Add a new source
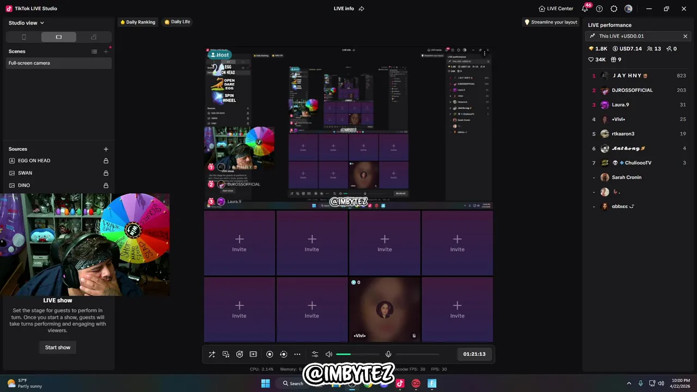Image resolution: width=697 pixels, height=392 pixels. coord(106,149)
